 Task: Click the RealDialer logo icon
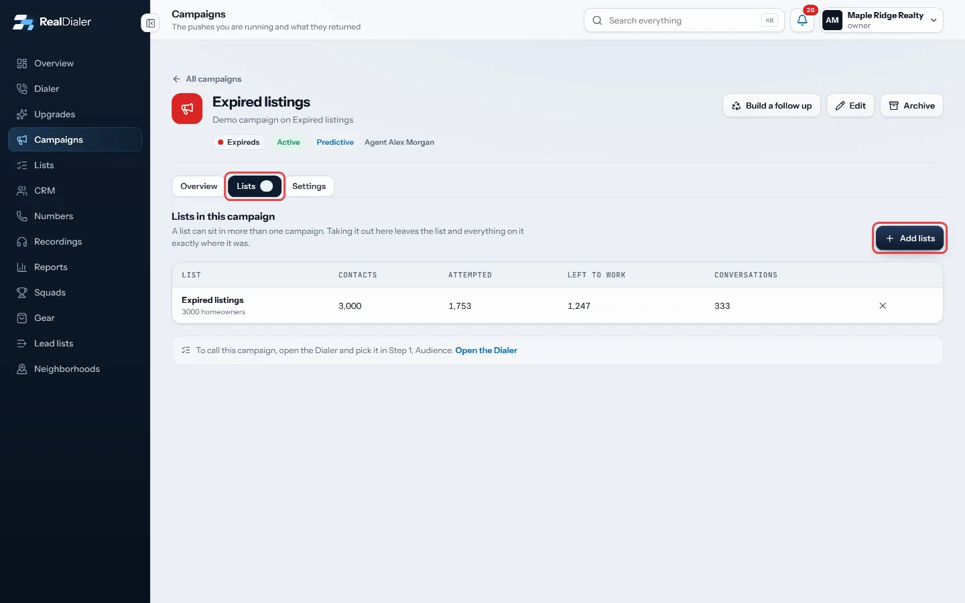[x=23, y=22]
